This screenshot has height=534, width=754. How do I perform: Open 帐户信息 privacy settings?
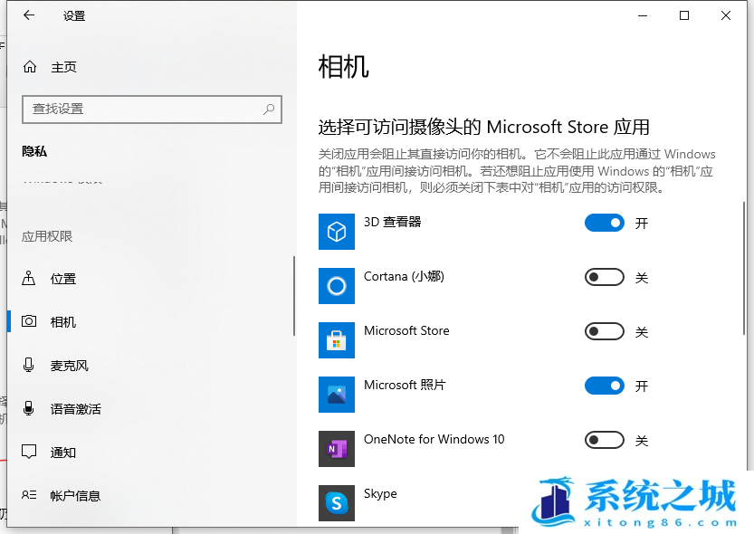click(x=150, y=496)
